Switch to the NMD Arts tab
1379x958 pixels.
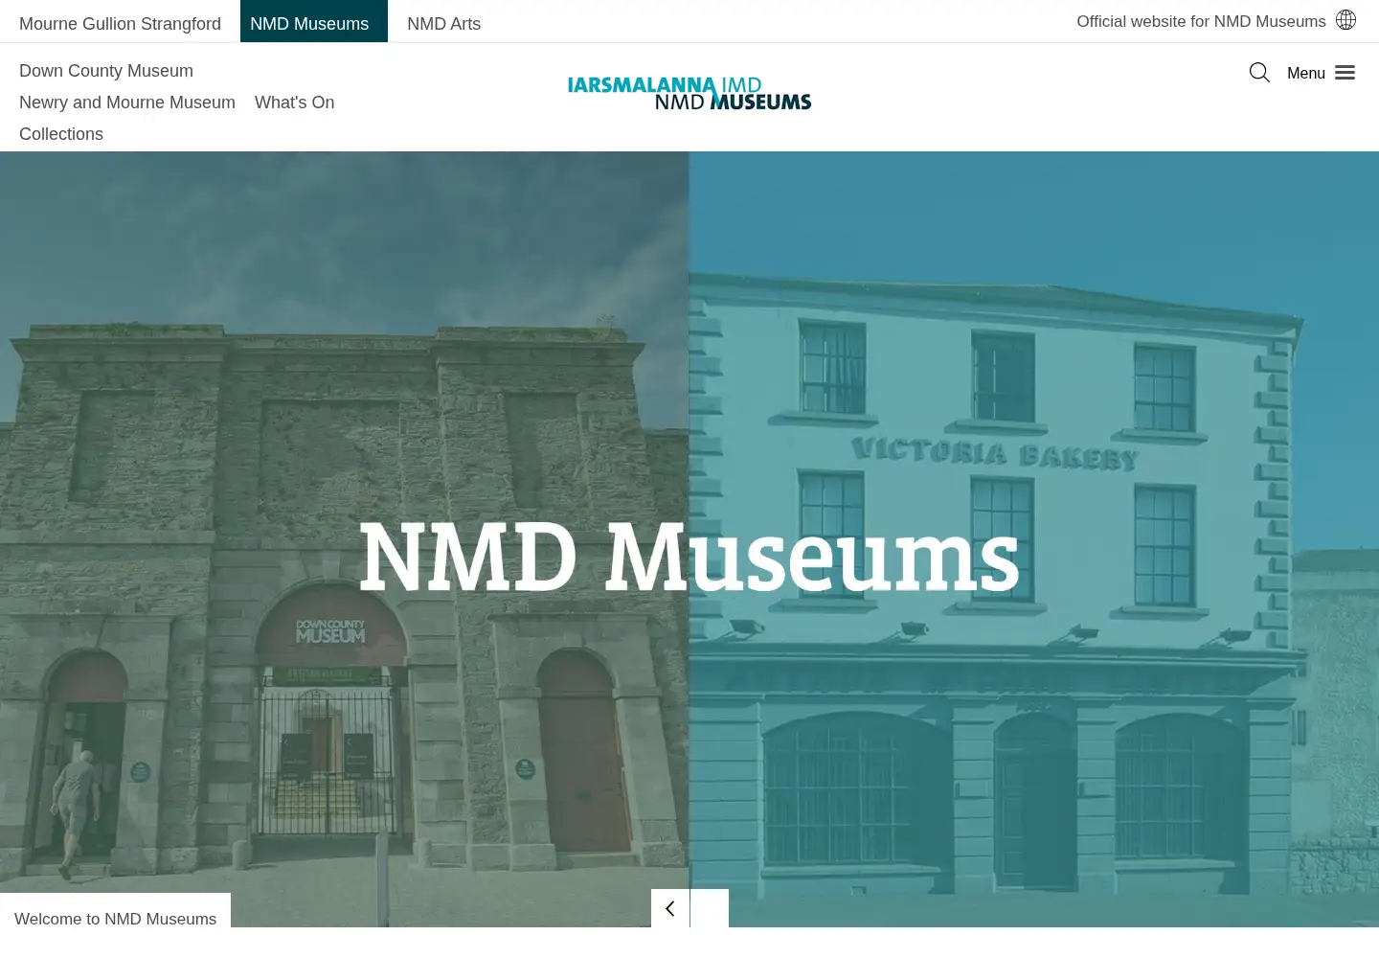(x=443, y=23)
